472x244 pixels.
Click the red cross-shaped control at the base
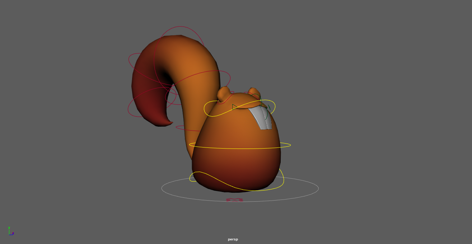234,200
